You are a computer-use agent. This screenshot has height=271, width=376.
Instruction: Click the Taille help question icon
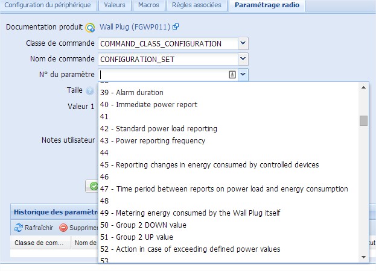[x=90, y=91]
